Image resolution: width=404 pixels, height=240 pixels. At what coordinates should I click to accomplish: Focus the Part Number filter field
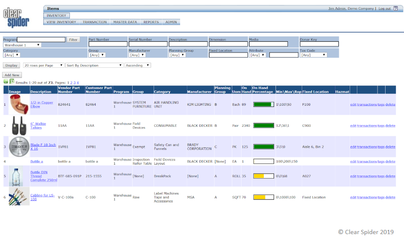pos(108,44)
